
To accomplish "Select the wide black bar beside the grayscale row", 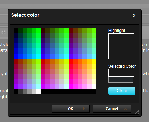I will 69,91.
